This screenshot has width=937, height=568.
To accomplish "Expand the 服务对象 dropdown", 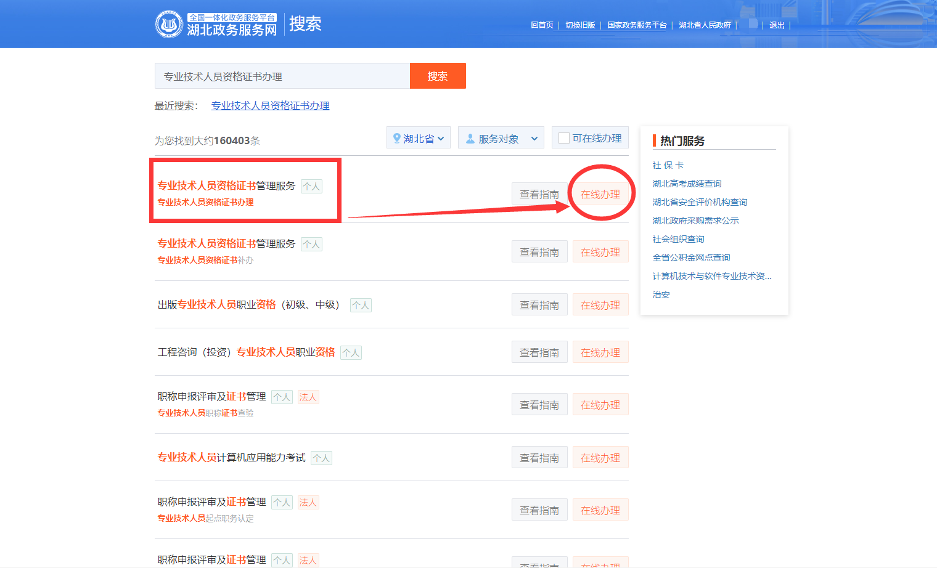I will click(x=502, y=139).
